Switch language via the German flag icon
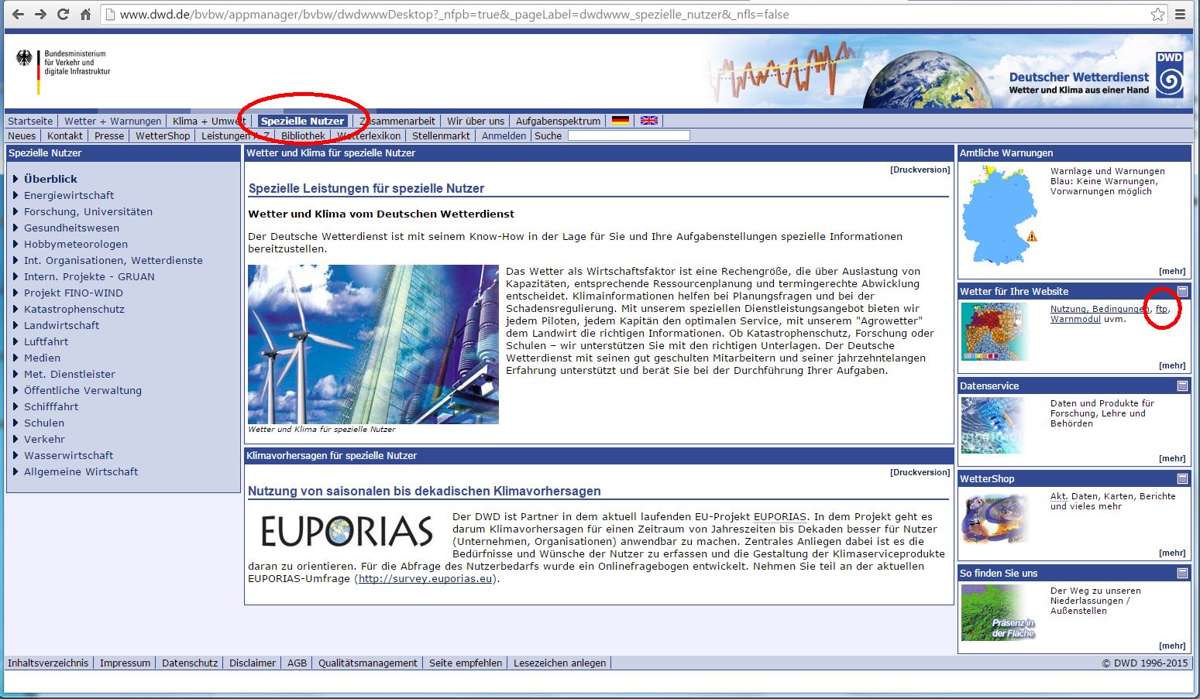The width and height of the screenshot is (1200, 699). (620, 121)
